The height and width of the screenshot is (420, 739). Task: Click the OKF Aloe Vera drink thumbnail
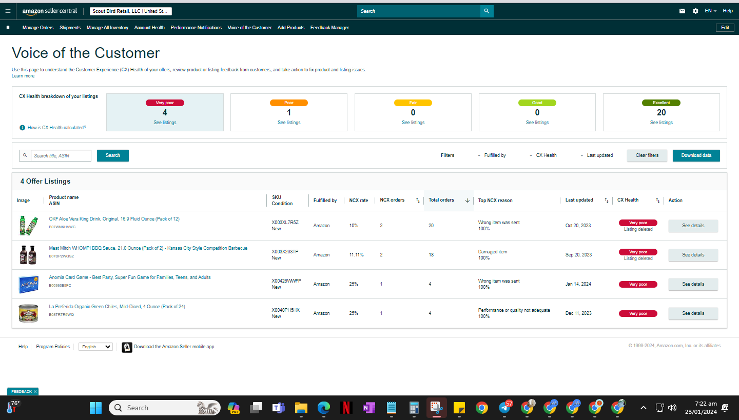pos(28,226)
